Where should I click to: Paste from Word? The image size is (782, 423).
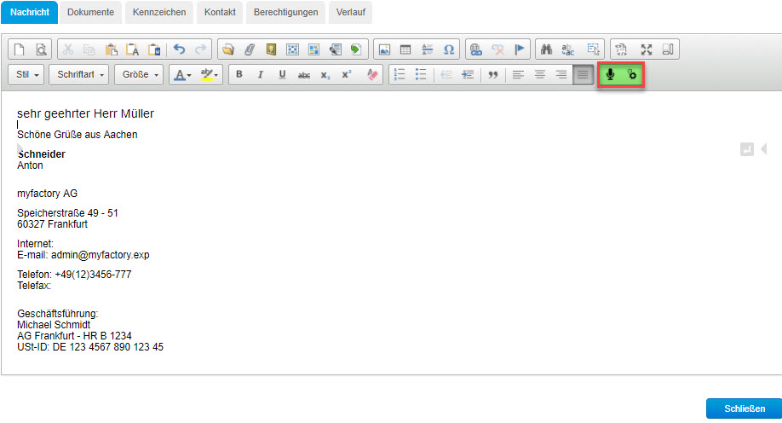pos(154,49)
